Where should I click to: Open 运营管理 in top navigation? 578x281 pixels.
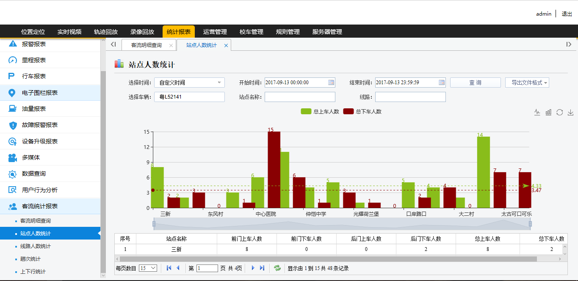tap(215, 32)
